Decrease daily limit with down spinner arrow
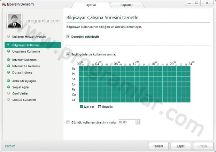Viewport: 216px width, 152px height. pos(138,123)
